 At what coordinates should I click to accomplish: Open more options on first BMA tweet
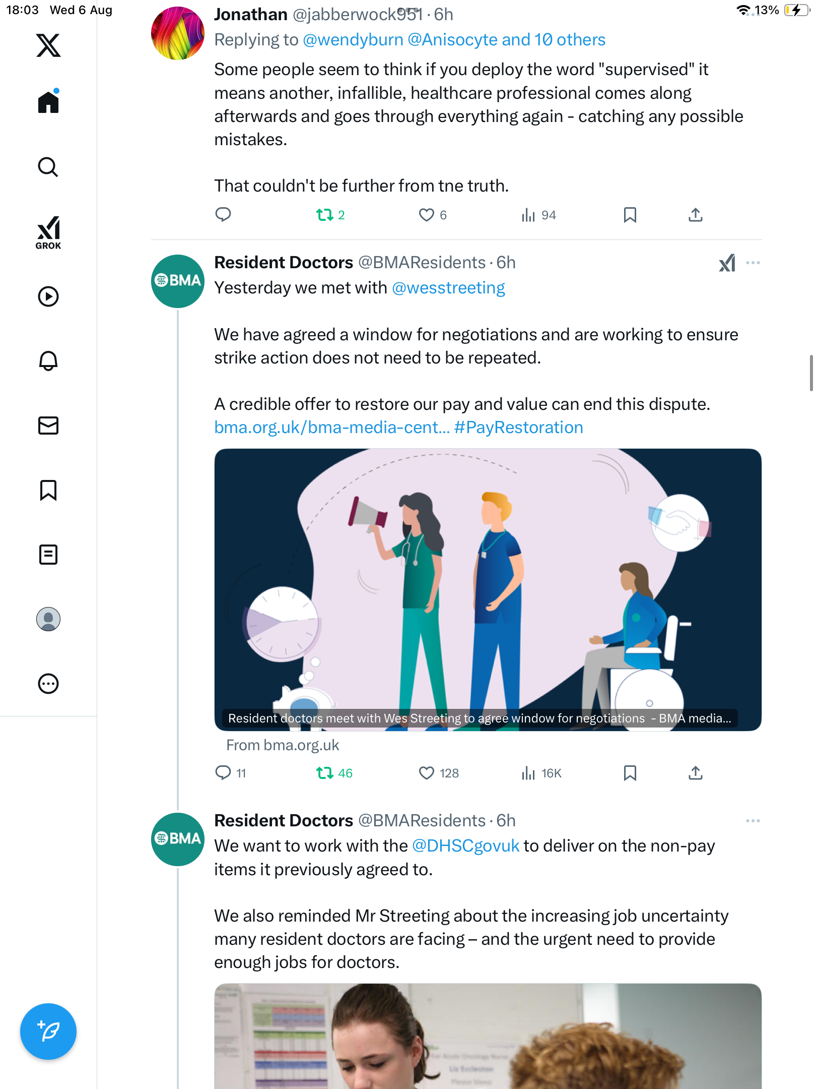pos(753,263)
